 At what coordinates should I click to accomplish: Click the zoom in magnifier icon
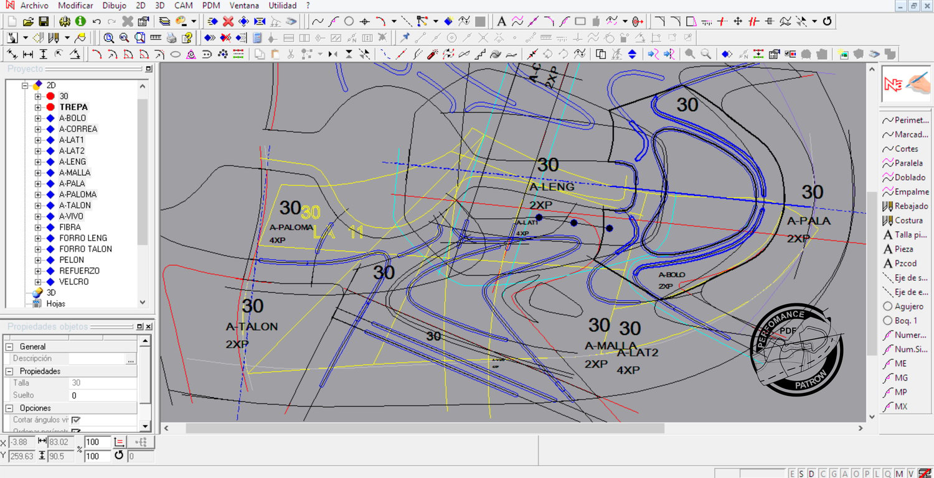[x=109, y=38]
